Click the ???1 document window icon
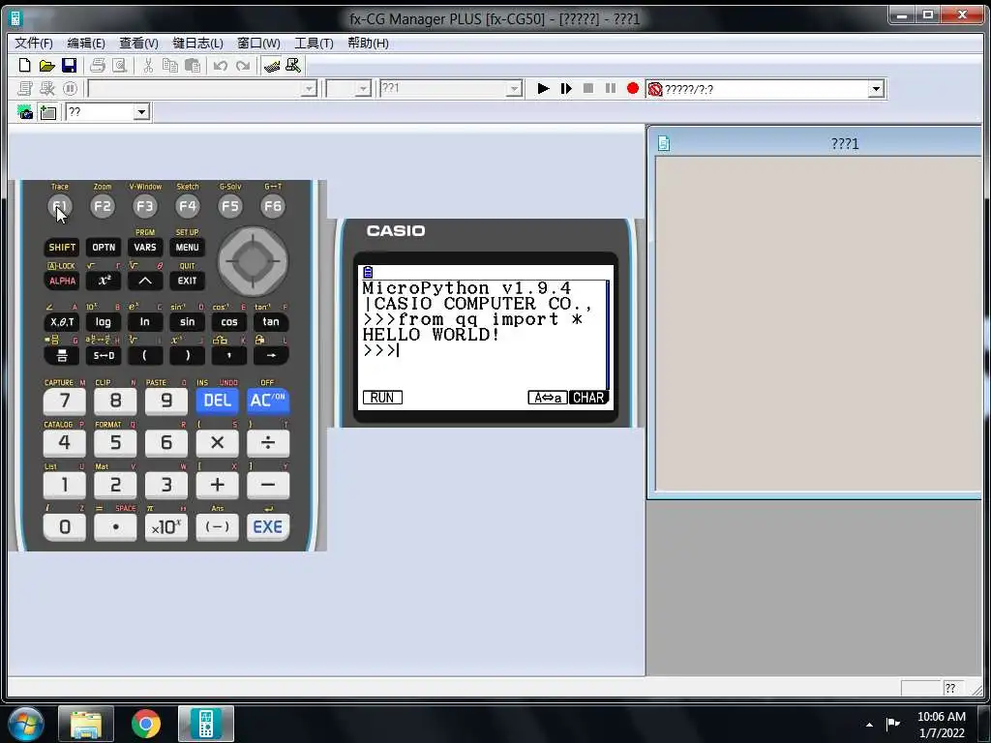The height and width of the screenshot is (743, 991). click(x=664, y=143)
